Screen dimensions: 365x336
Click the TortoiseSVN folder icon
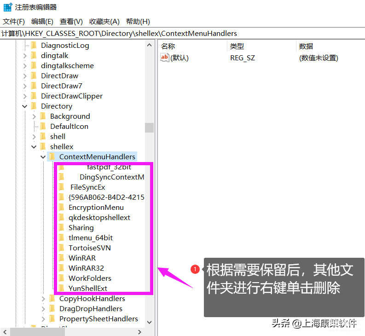pos(61,248)
